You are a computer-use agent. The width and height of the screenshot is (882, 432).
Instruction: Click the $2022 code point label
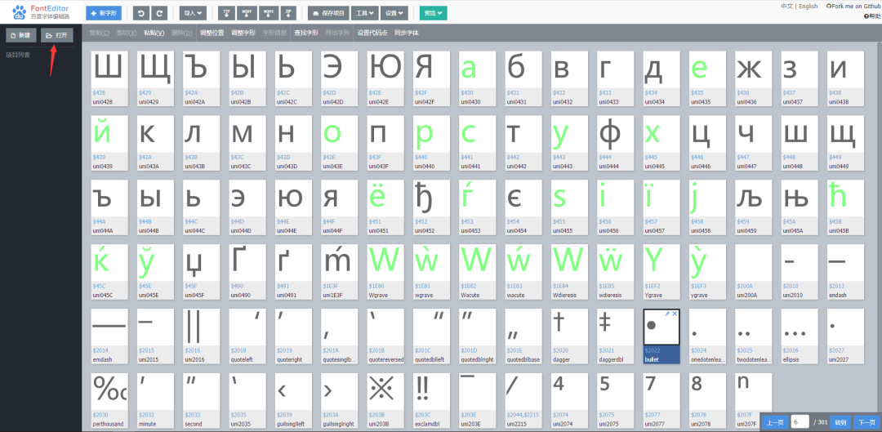pyautogui.click(x=652, y=350)
